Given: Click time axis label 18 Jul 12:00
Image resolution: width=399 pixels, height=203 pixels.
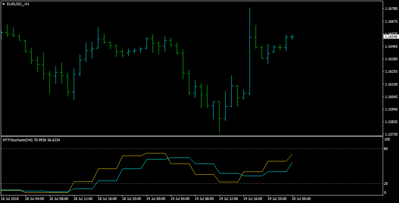Looking at the screenshot, I should (x=83, y=199).
